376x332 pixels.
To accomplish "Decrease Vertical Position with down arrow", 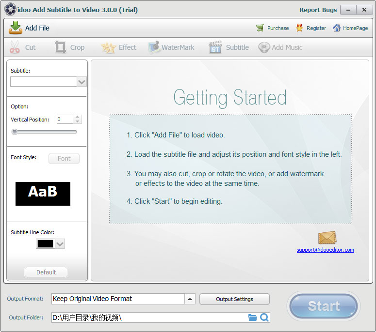I will 78,121.
